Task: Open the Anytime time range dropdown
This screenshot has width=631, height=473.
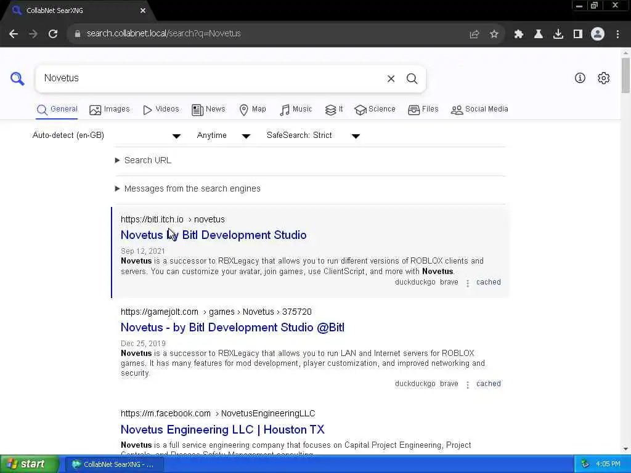Action: pos(224,135)
